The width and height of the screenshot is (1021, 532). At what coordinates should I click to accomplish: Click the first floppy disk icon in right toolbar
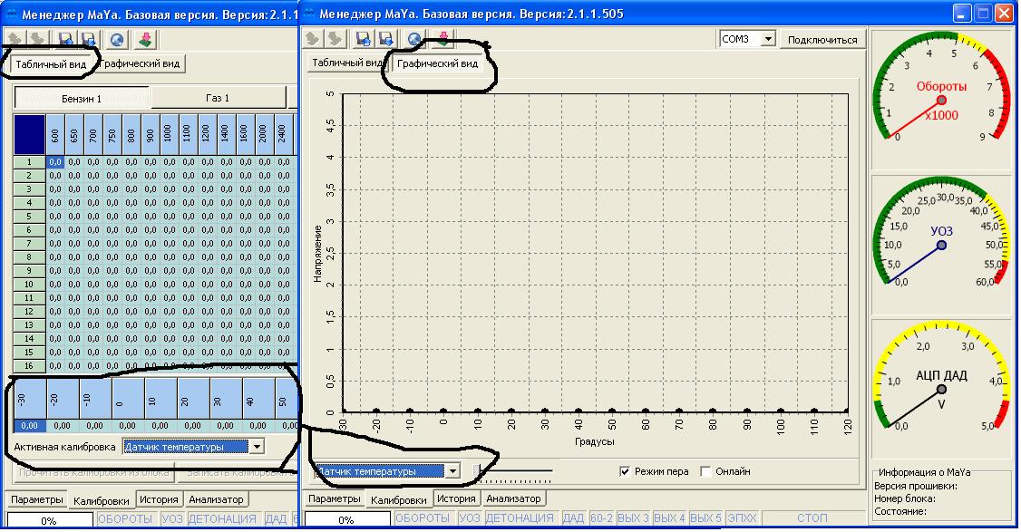[363, 39]
